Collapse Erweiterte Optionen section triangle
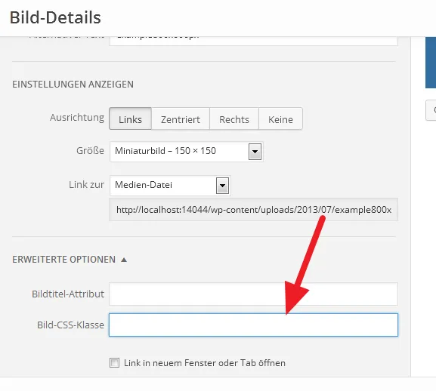 [124, 260]
